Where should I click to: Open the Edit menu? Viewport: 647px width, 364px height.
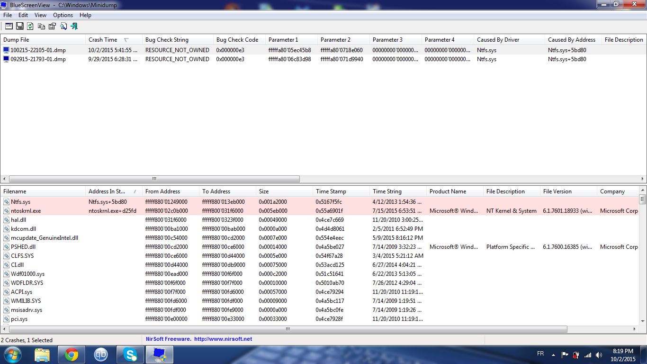(23, 15)
